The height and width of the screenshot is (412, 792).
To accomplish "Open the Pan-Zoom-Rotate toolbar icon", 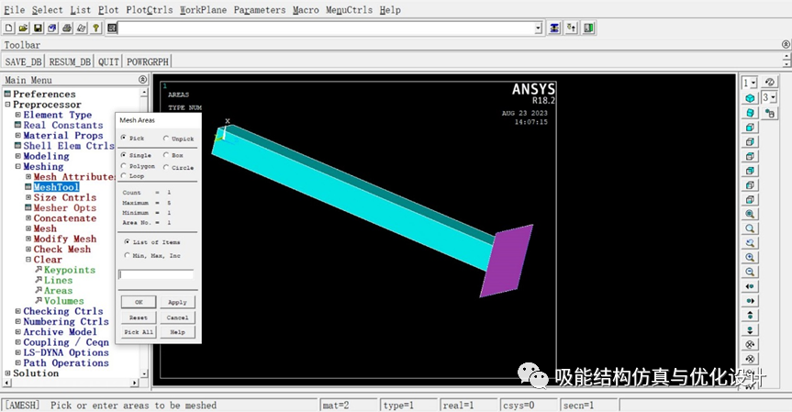I will (x=52, y=28).
